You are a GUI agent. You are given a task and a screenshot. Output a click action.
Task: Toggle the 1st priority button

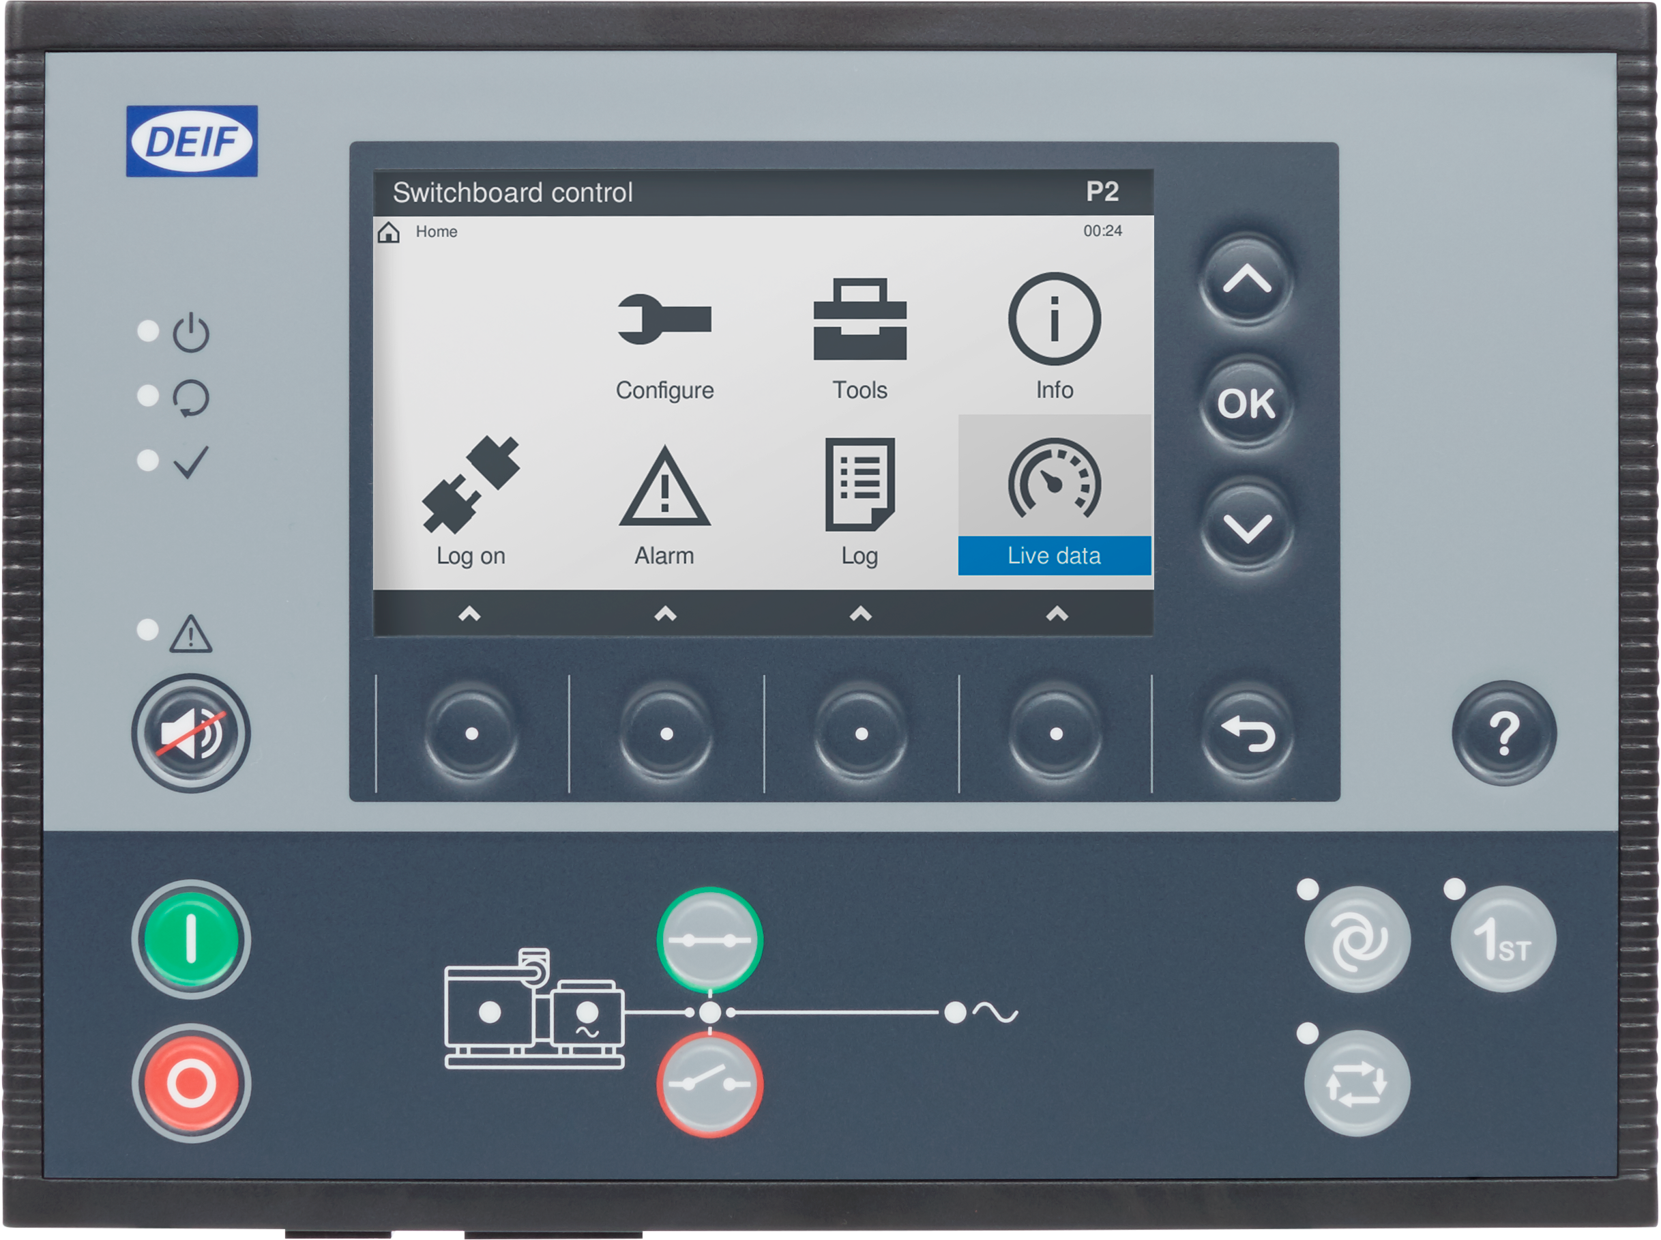[1503, 939]
